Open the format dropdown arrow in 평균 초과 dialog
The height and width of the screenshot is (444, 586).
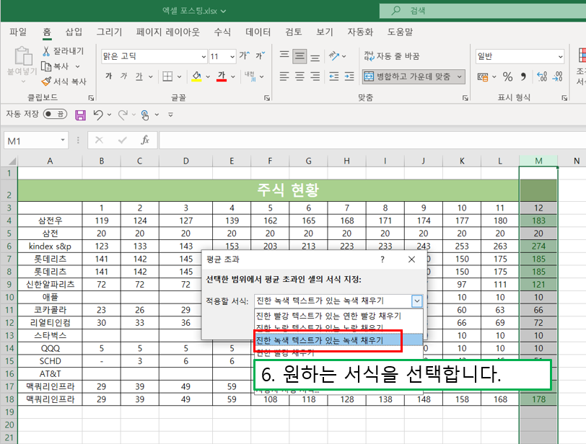click(x=416, y=301)
